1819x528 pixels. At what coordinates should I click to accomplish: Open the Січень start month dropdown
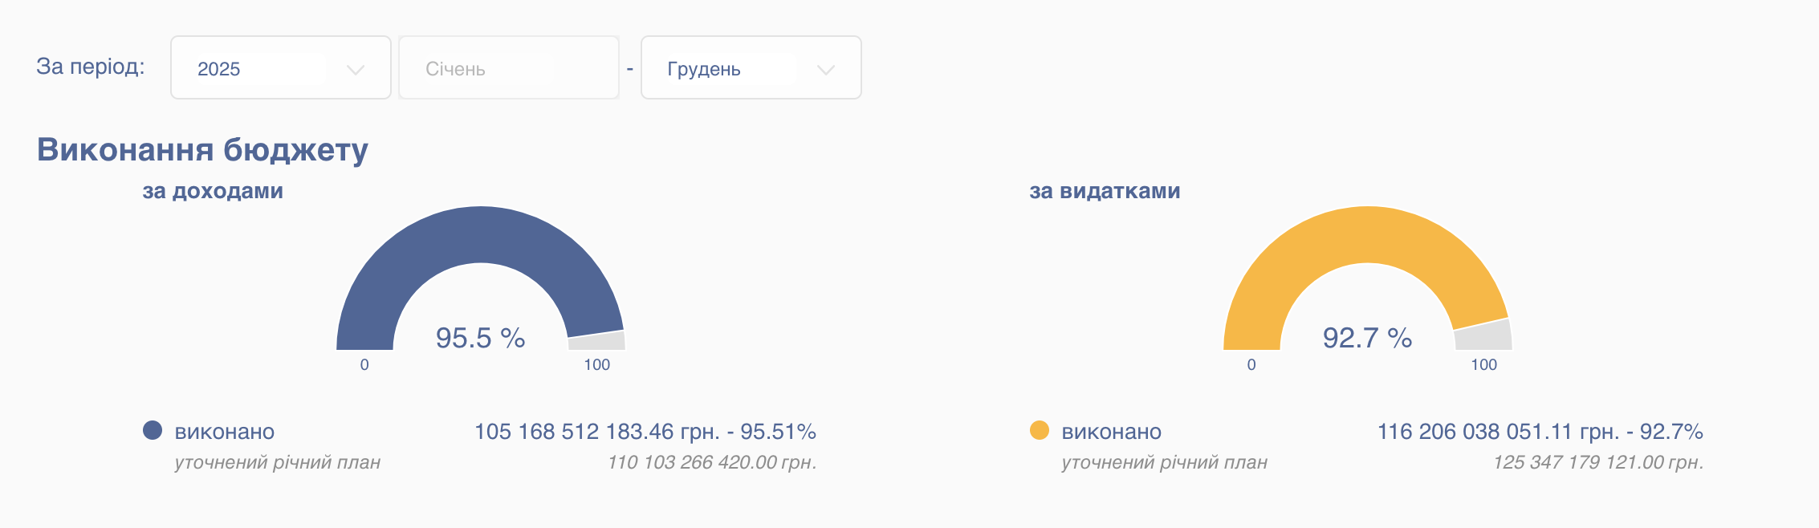(x=508, y=68)
